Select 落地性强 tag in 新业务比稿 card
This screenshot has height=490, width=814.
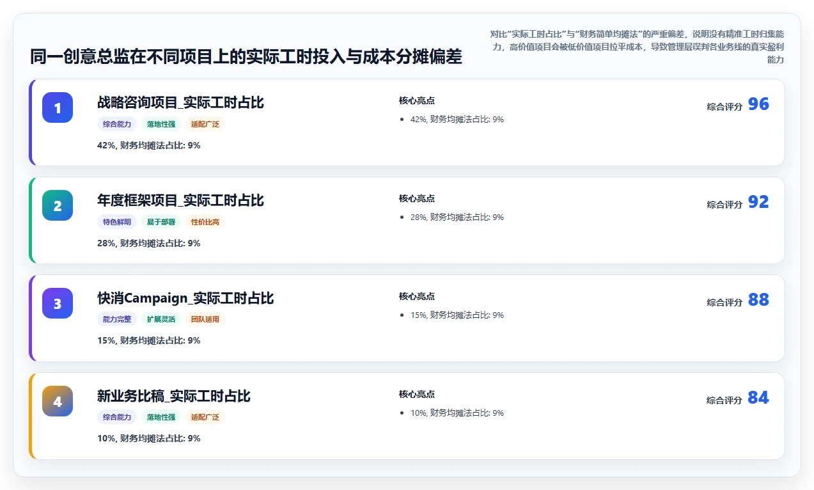pyautogui.click(x=161, y=417)
